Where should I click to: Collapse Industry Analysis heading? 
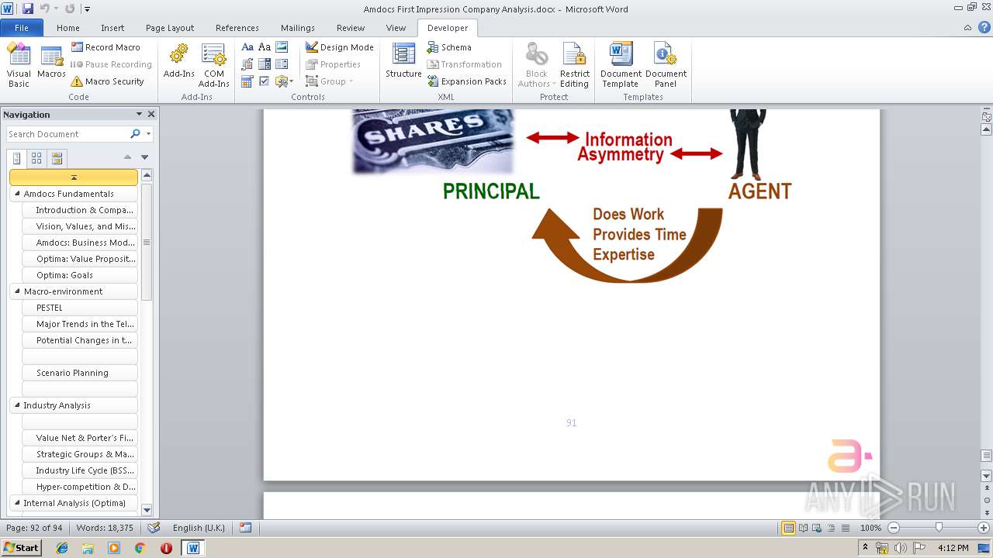tap(17, 405)
